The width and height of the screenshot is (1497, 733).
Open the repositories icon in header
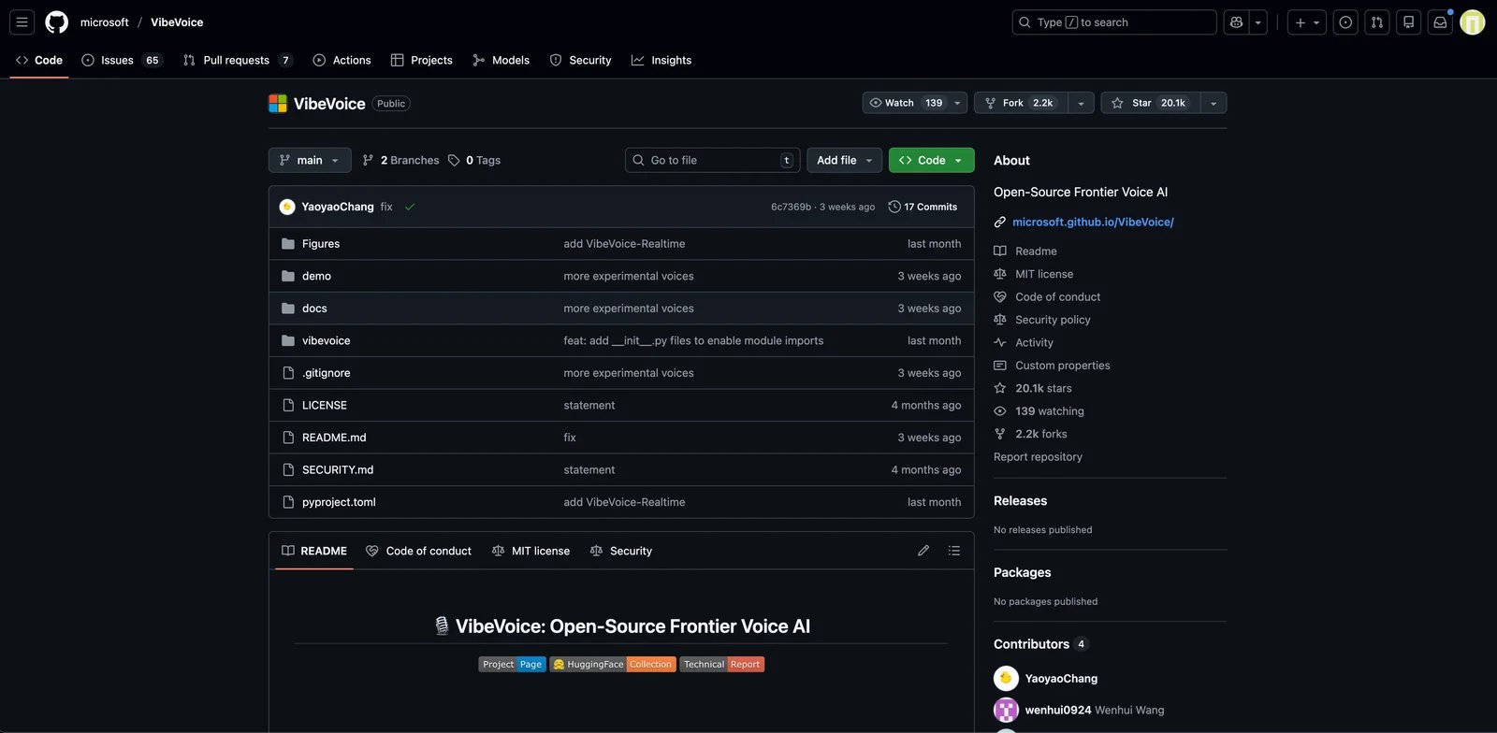[x=1409, y=22]
